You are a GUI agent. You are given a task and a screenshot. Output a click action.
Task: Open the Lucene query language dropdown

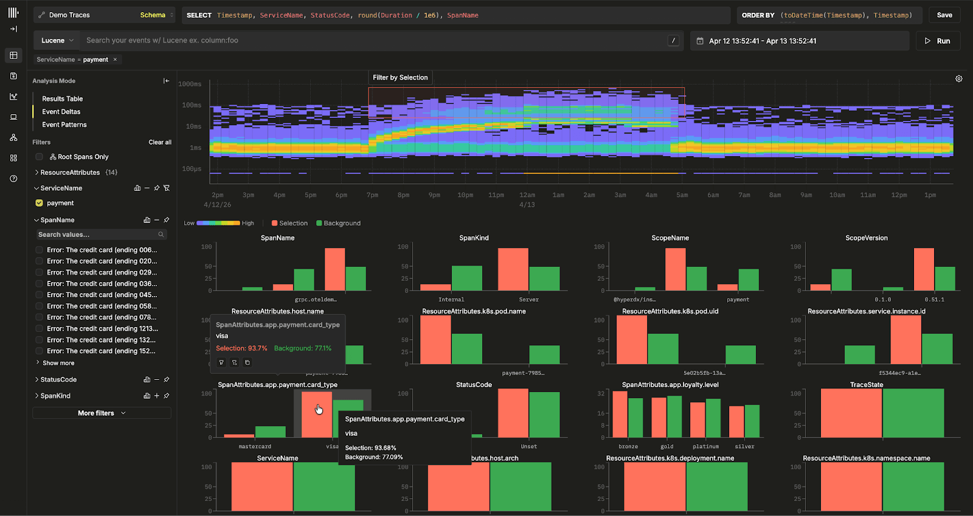(x=57, y=41)
